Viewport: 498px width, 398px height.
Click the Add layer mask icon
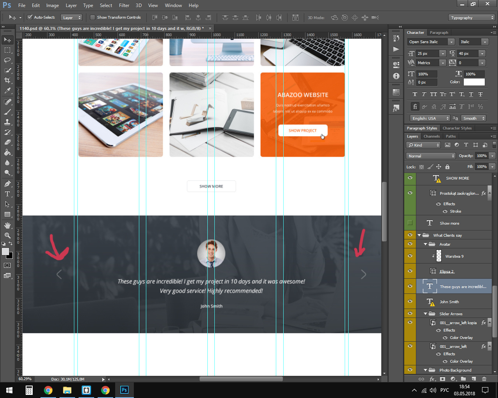pos(442,379)
